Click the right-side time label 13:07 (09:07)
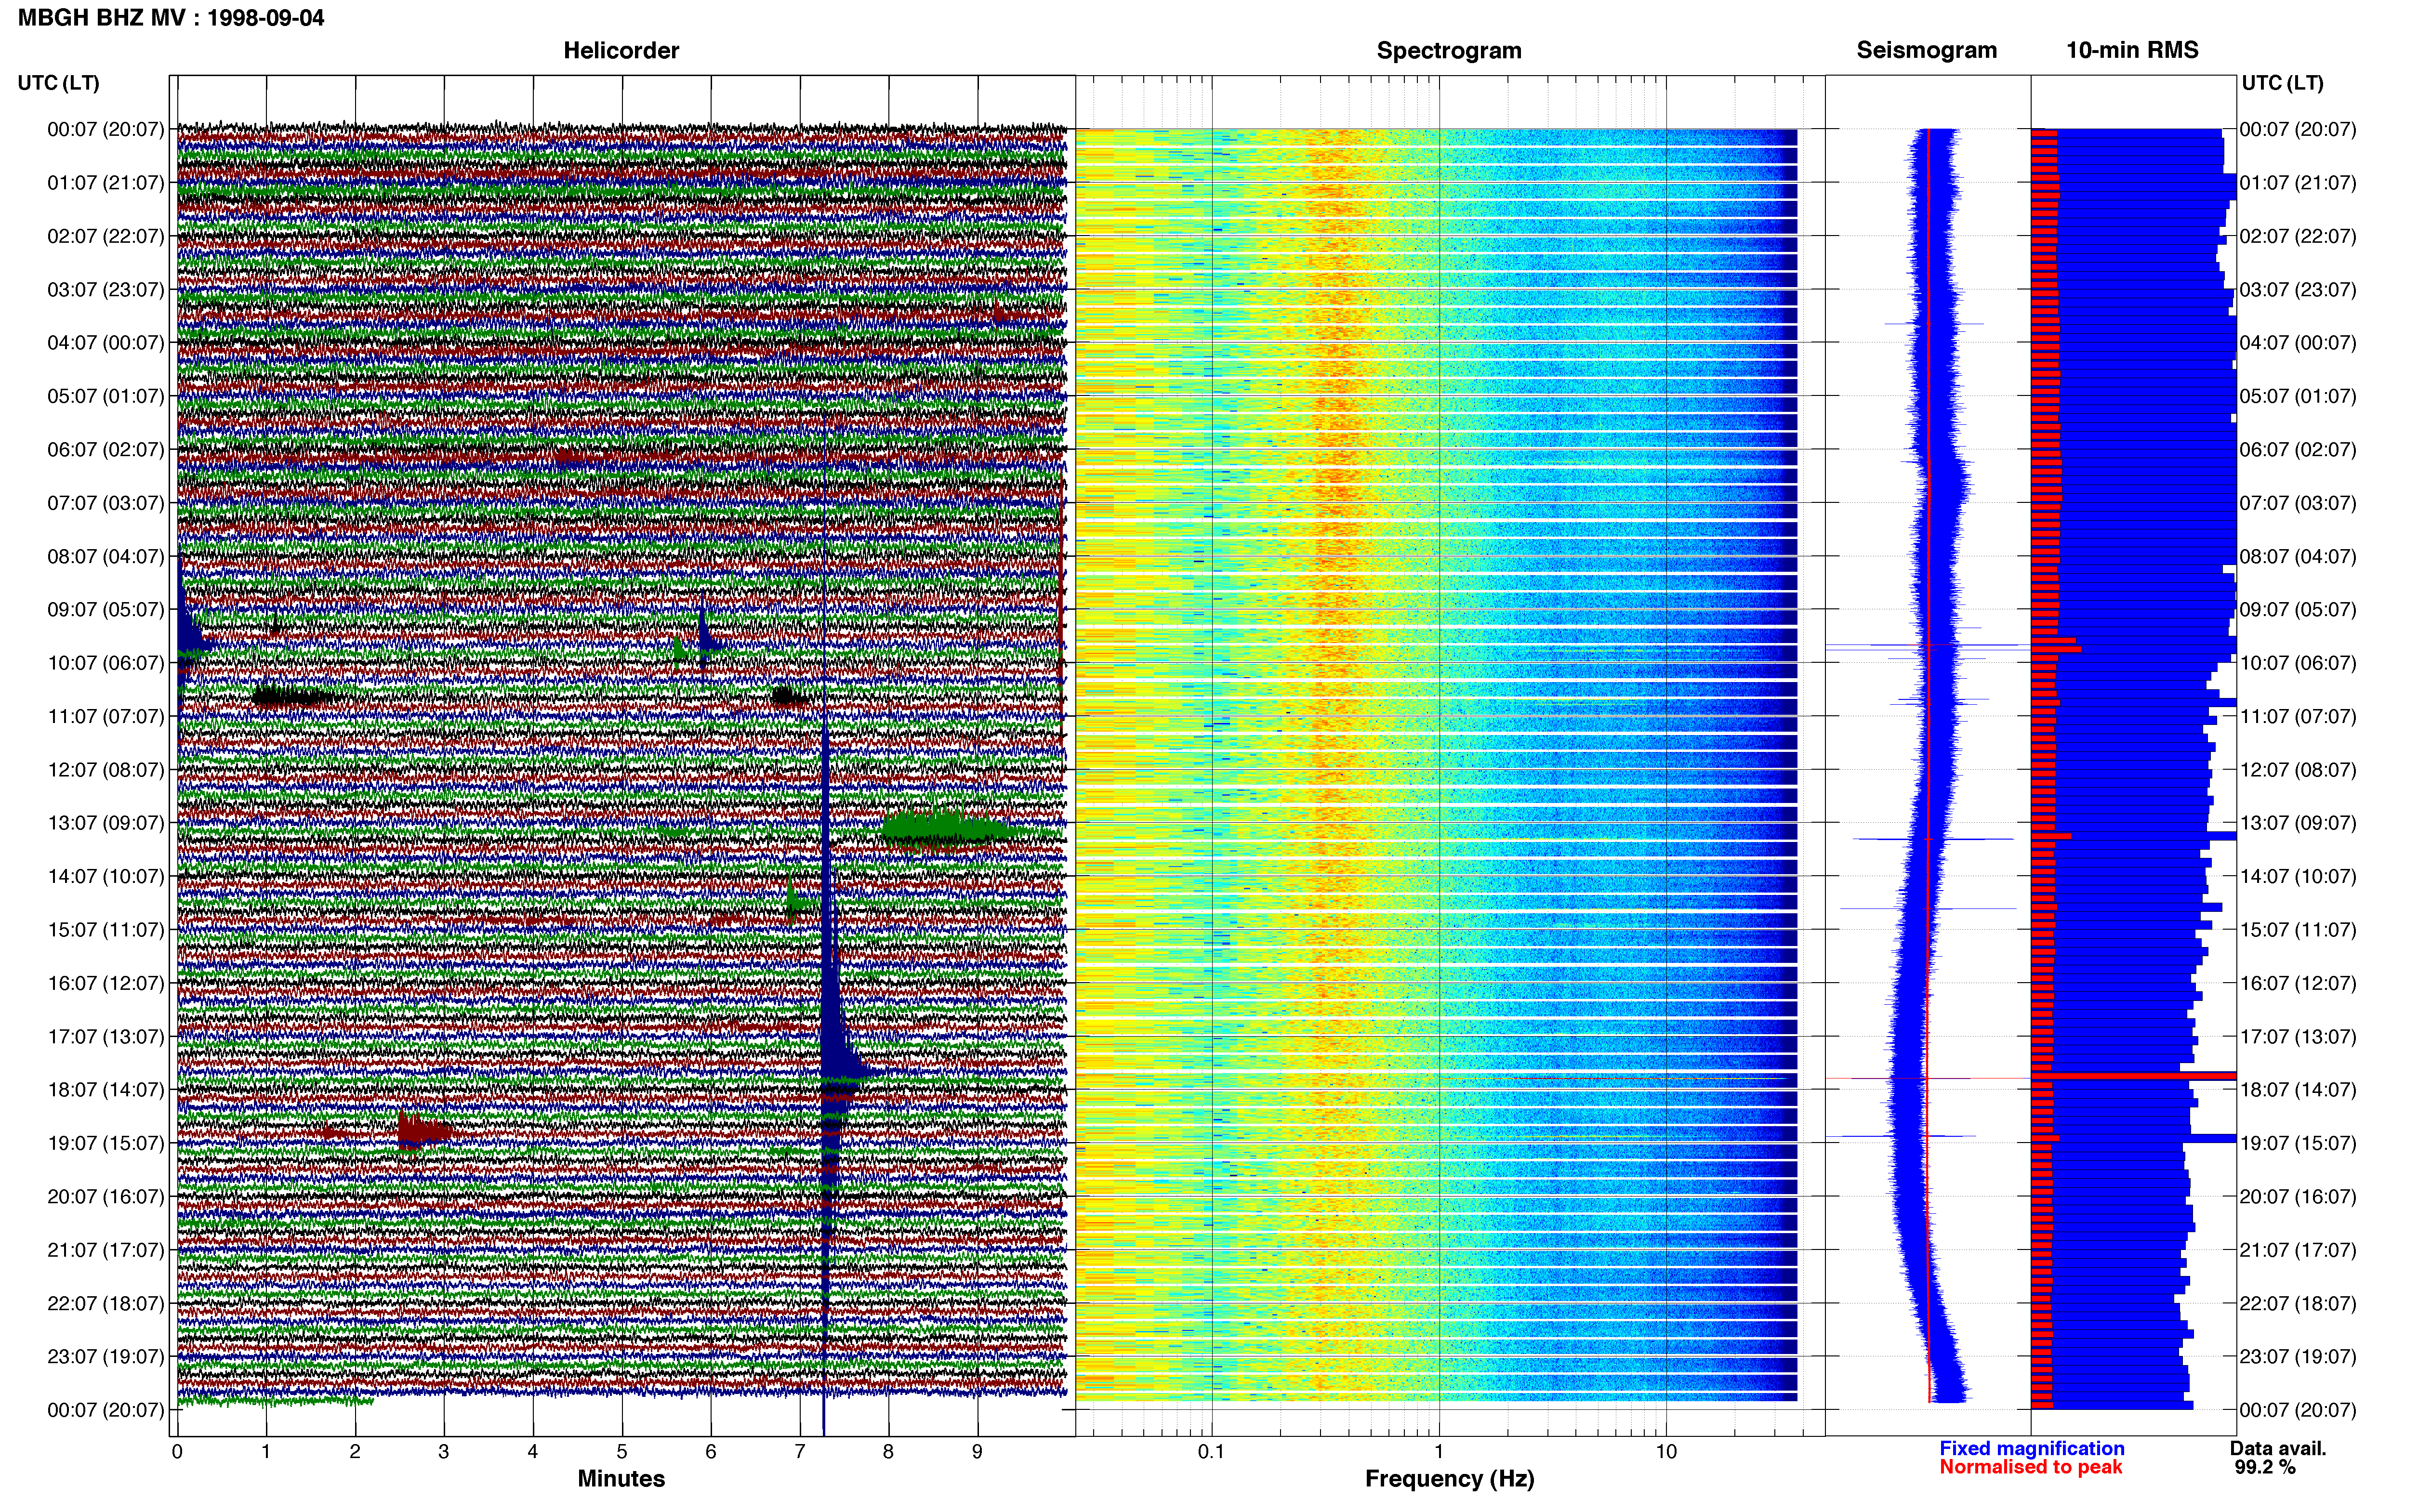Image resolution: width=2418 pixels, height=1512 pixels. 2298,823
